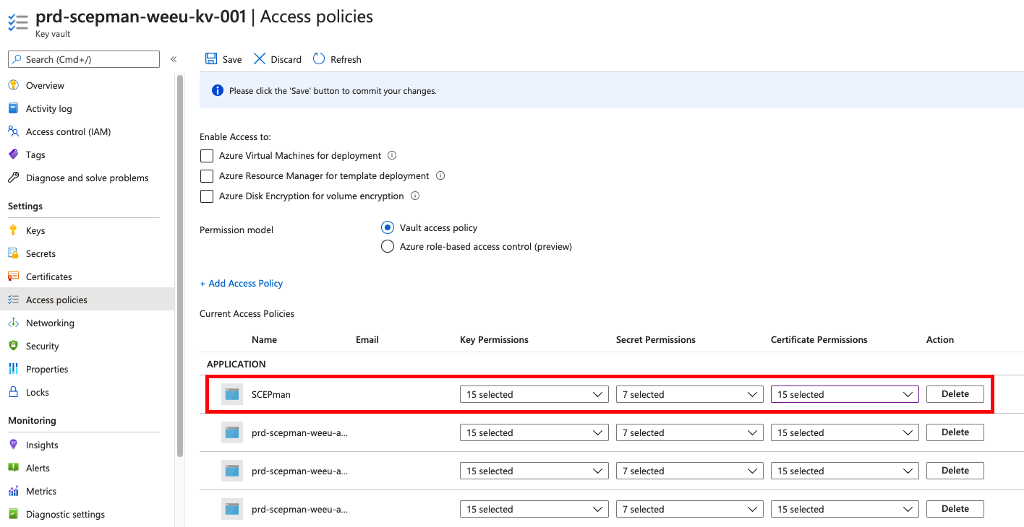Click the Key Permissions column header
The image size is (1024, 527).
tap(494, 339)
